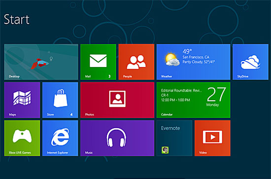This screenshot has width=271, height=179.
Task: Open the Maps tile
Action: click(x=22, y=100)
